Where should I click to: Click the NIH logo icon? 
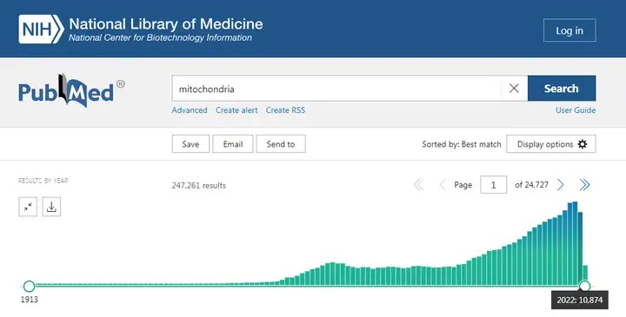(x=41, y=30)
